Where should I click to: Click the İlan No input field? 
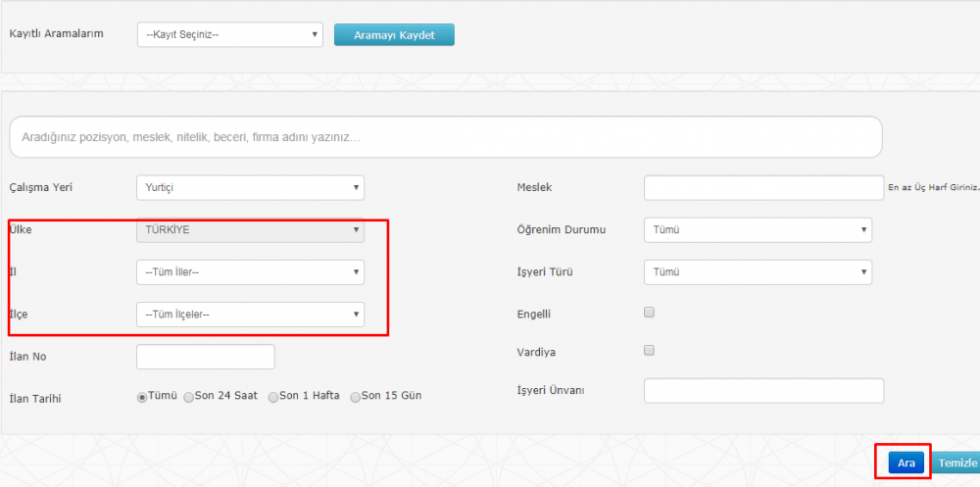[206, 357]
